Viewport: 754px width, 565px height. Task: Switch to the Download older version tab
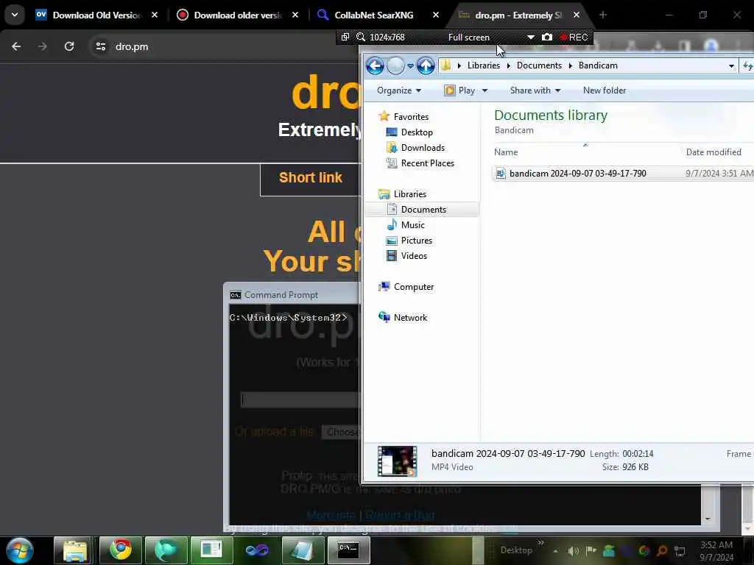click(x=238, y=15)
